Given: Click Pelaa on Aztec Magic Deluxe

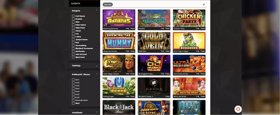Looking at the screenshot, I should [132, 74].
